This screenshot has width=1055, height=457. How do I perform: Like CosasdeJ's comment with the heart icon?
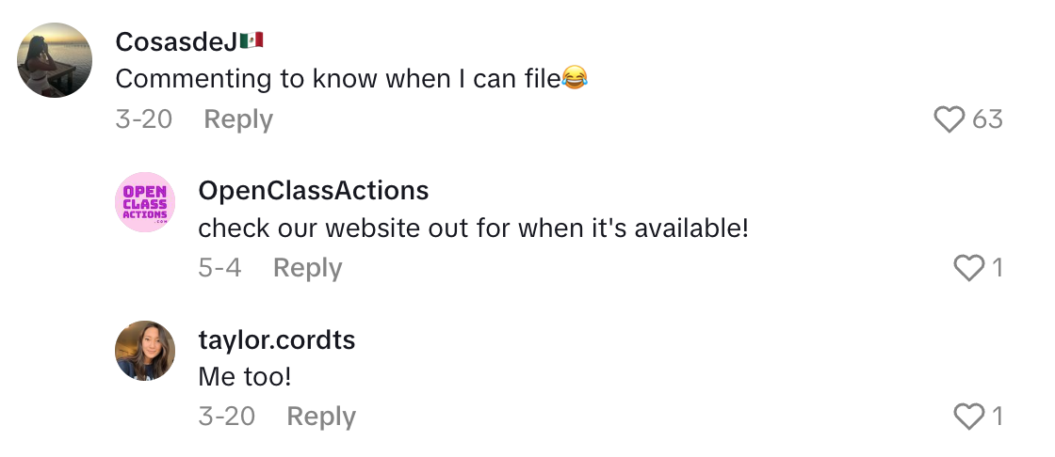click(x=949, y=119)
